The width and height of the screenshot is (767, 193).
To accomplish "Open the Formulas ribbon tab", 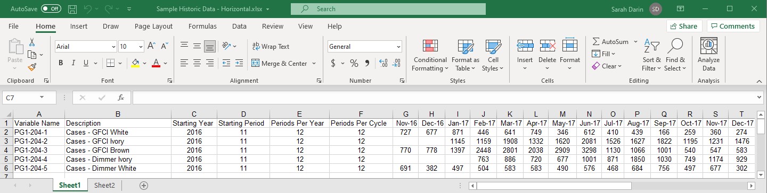I will coord(202,26).
